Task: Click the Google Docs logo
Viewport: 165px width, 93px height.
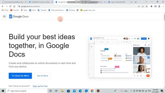Action: click(19, 17)
